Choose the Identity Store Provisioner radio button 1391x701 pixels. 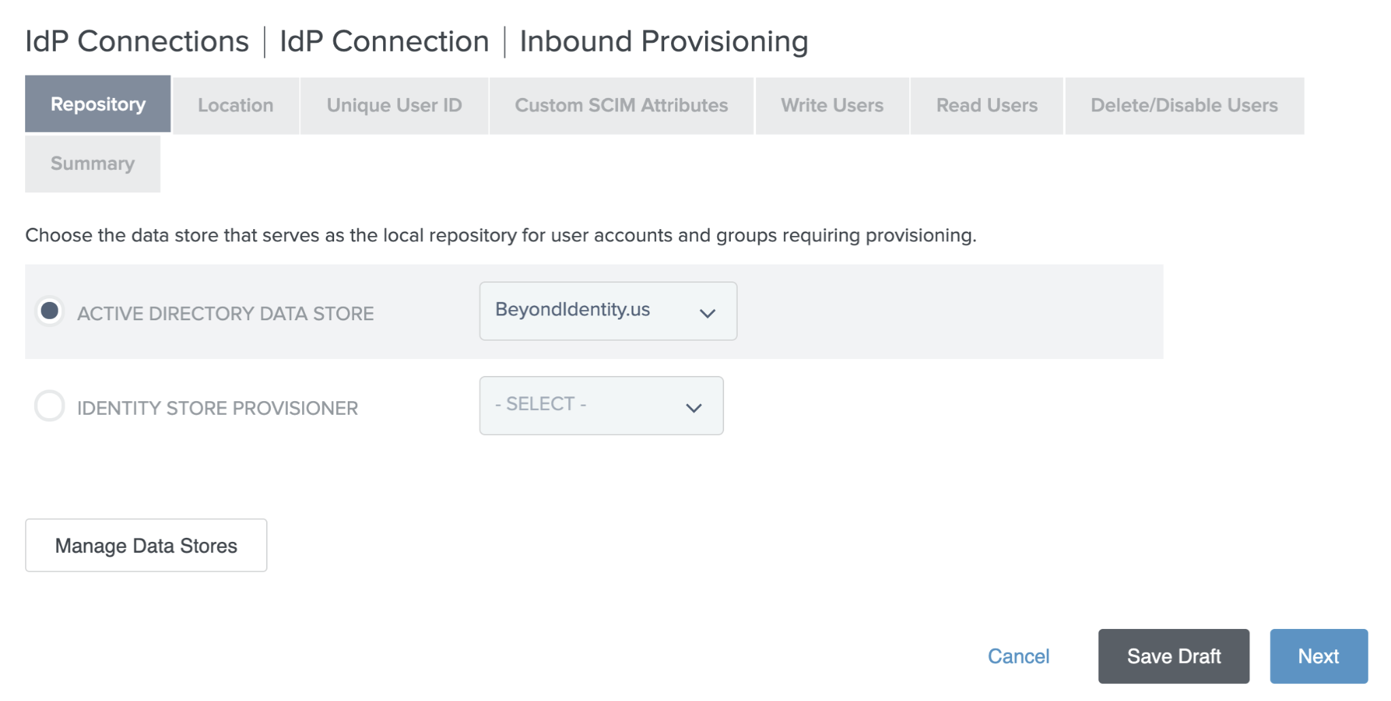pyautogui.click(x=50, y=406)
